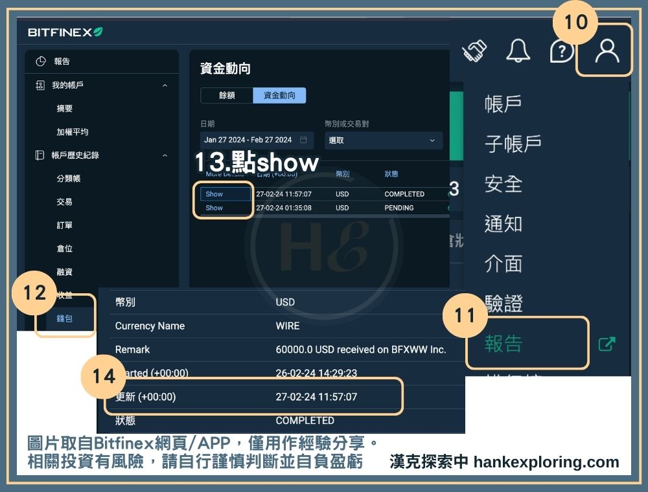Open 分類帳 in the sidebar
Viewport: 648px width, 492px height.
pyautogui.click(x=69, y=179)
